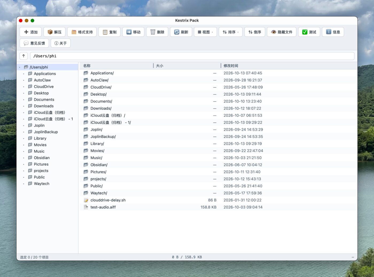This screenshot has width=374, height=277.
Task: Expand the Applications tree node
Action: [x=24, y=74]
